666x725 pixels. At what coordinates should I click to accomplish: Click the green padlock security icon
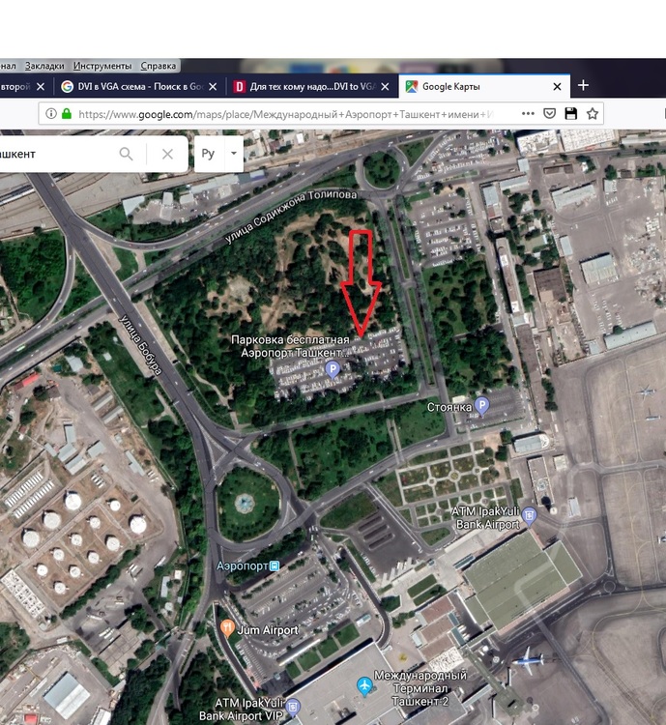(x=67, y=114)
